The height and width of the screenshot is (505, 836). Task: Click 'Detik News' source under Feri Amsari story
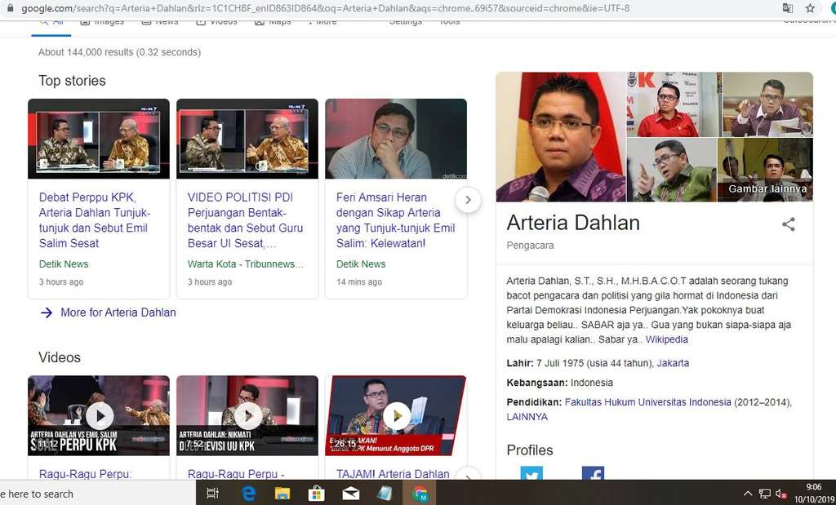(x=360, y=264)
